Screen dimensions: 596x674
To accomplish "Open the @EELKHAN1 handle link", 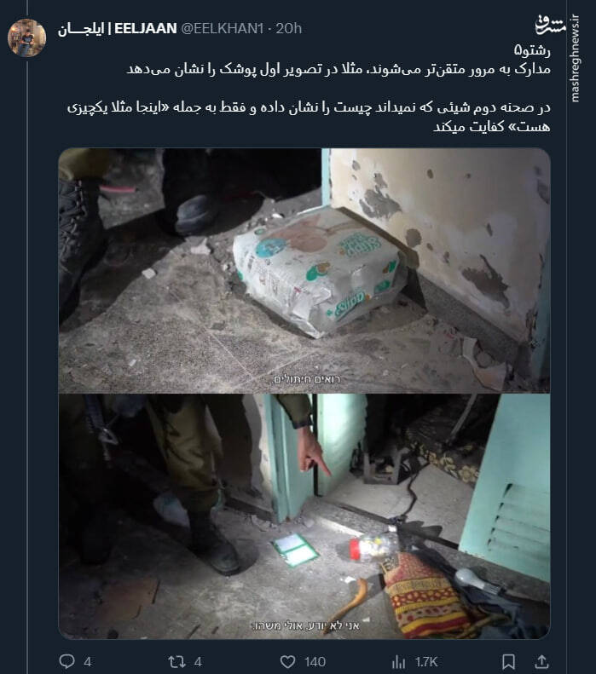I will click(222, 28).
